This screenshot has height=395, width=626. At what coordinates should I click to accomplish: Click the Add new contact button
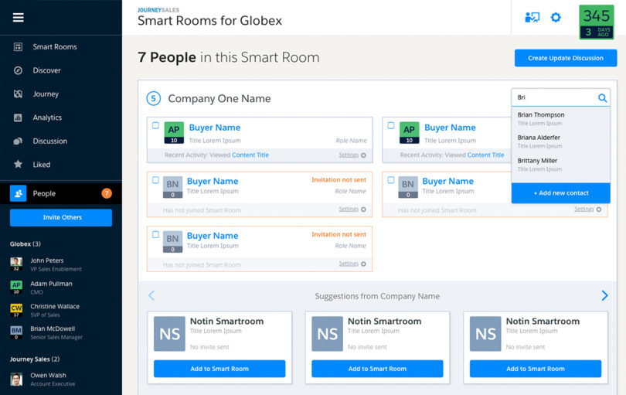click(x=560, y=193)
